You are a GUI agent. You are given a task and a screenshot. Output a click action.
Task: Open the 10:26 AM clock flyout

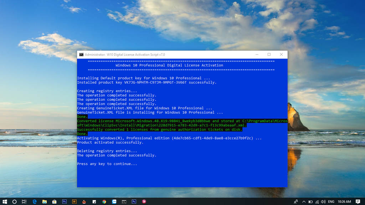[344, 202]
